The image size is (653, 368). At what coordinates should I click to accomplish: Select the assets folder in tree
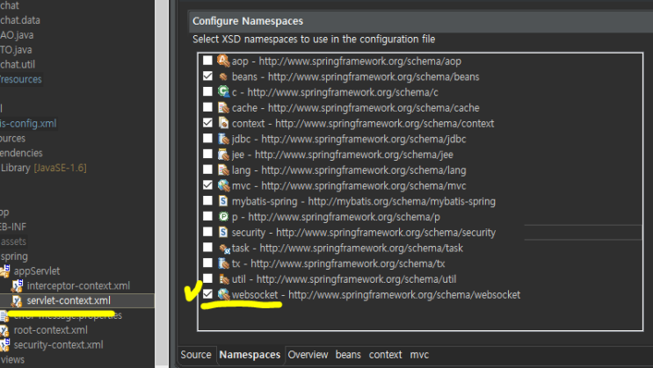pyautogui.click(x=13, y=242)
